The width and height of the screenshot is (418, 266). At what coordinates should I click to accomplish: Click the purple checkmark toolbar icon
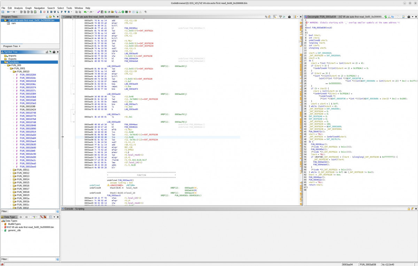[98, 12]
